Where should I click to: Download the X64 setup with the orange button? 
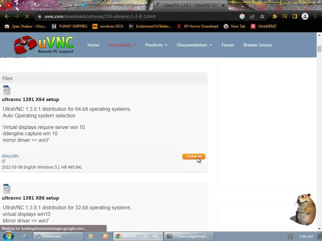[x=194, y=157]
